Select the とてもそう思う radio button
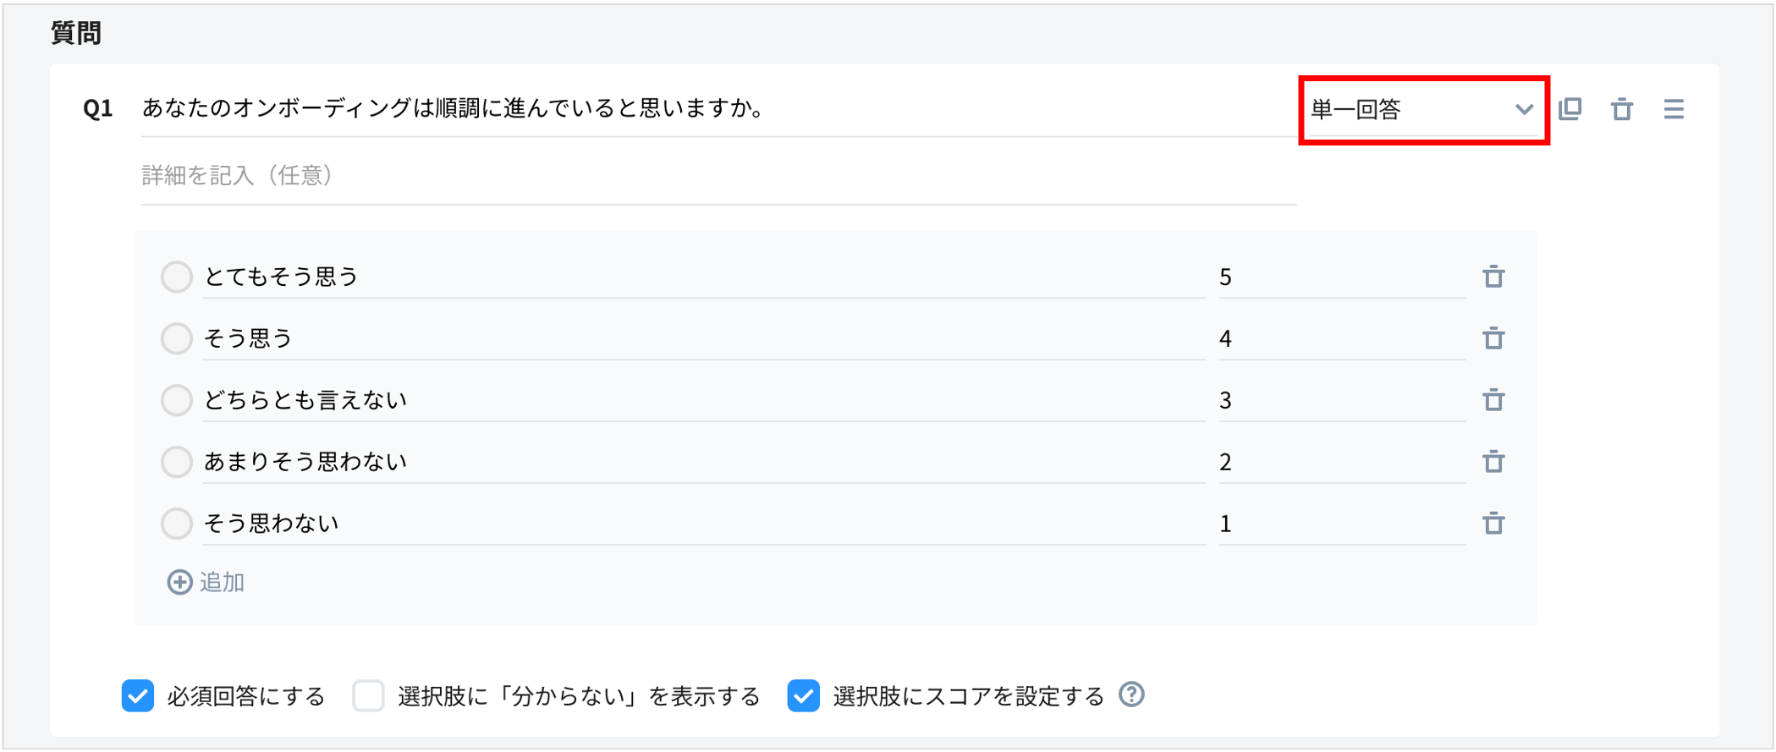 [176, 276]
